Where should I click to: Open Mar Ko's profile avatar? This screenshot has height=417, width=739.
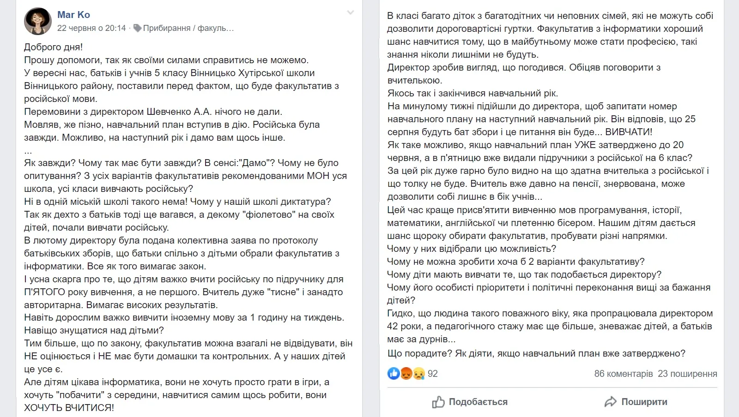(x=38, y=21)
